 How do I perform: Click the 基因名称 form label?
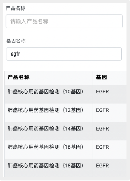(x=16, y=41)
